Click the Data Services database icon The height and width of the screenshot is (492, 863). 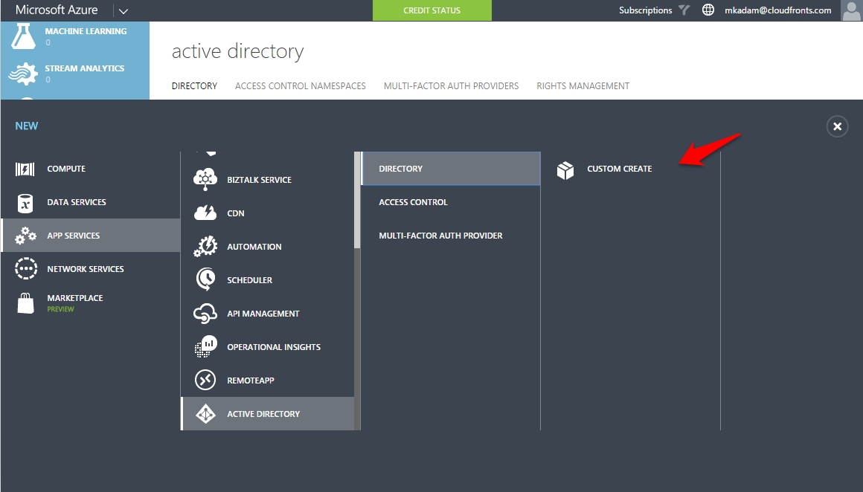click(x=25, y=203)
